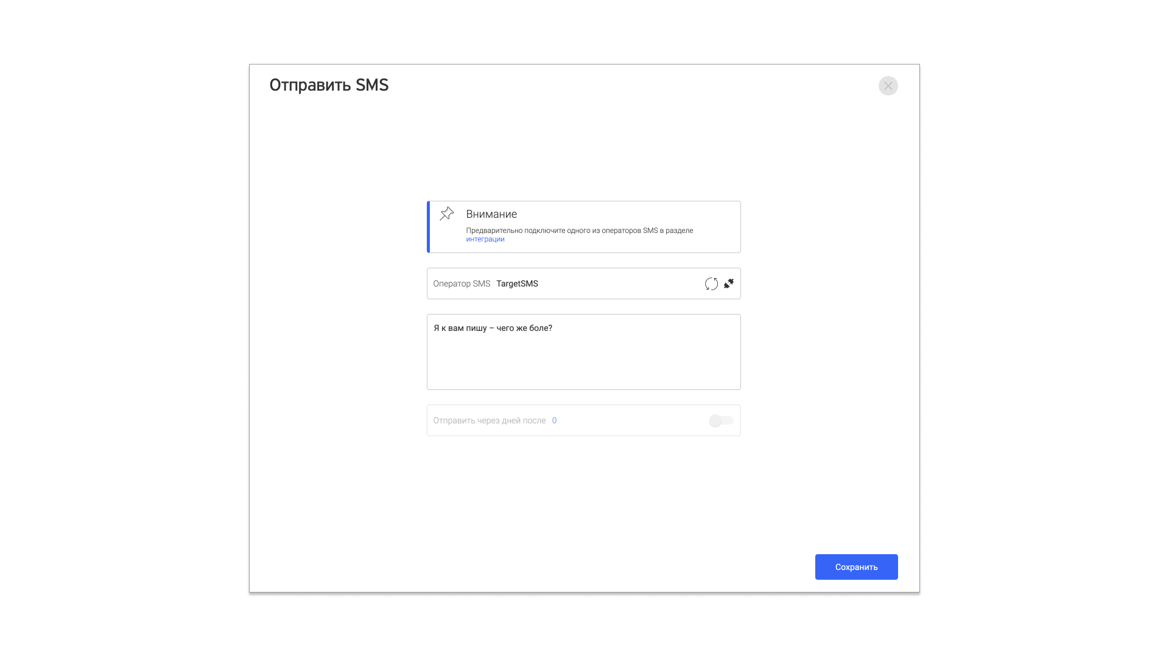Image resolution: width=1169 pixels, height=657 pixels.
Task: Close the Отправить SMS dialog
Action: pos(888,86)
